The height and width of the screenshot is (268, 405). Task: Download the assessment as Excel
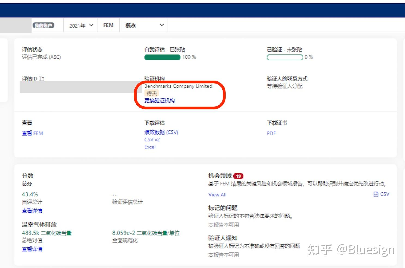click(150, 147)
